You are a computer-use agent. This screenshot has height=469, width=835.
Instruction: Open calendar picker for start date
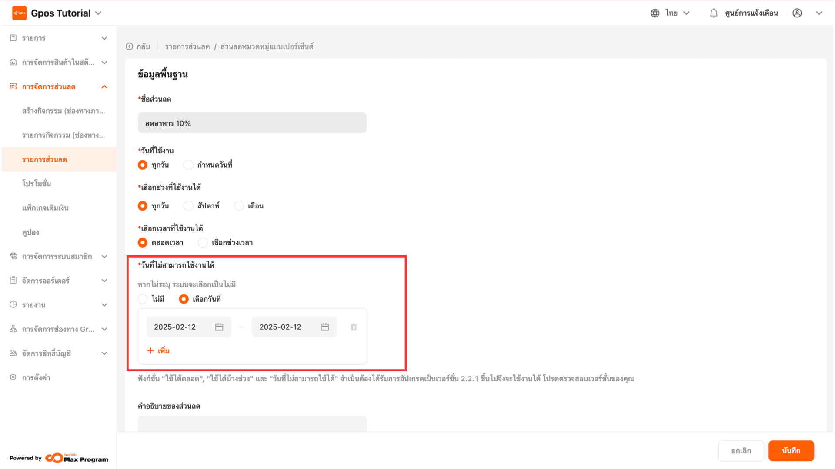219,327
